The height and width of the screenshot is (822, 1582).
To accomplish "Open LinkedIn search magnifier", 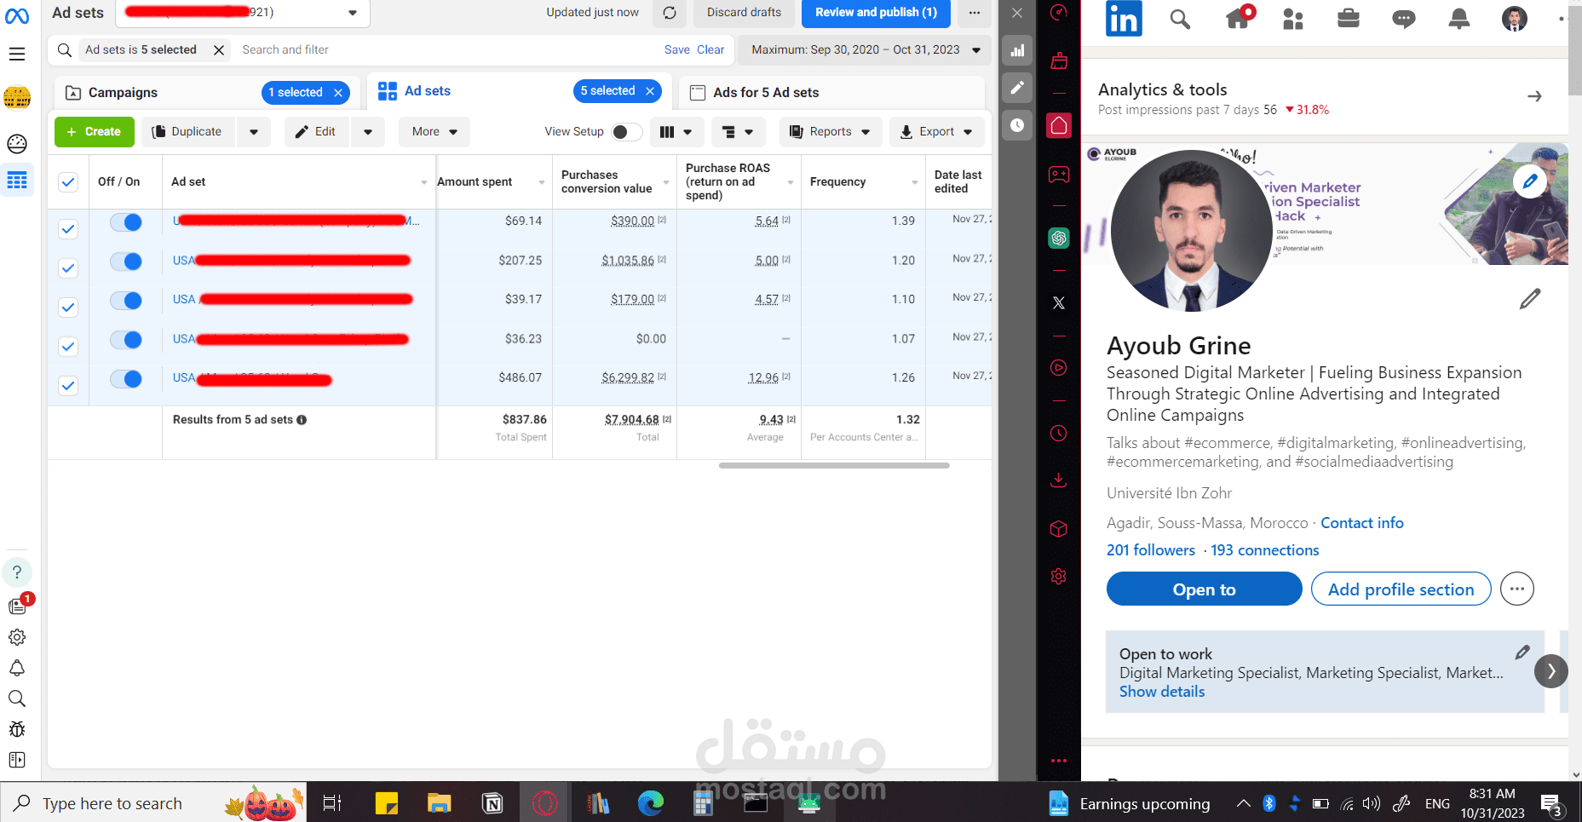I will (1180, 19).
